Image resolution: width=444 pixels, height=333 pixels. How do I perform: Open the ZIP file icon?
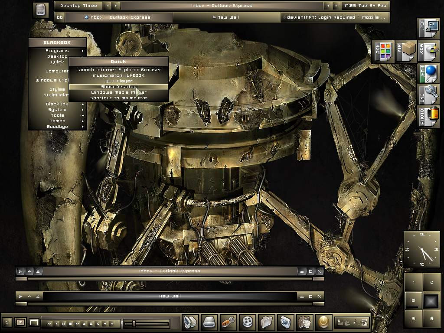[x=406, y=52]
